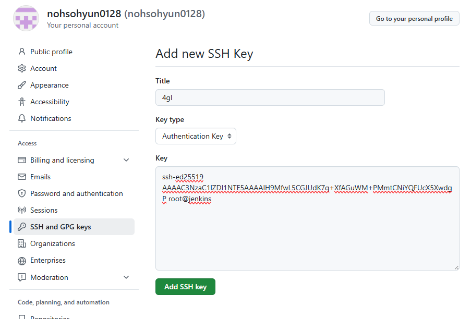Click the Password and authentication shield icon
The height and width of the screenshot is (319, 471).
22,193
